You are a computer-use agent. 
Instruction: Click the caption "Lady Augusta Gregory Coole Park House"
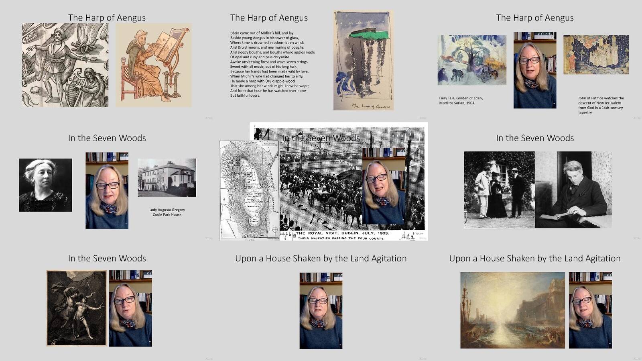point(167,212)
